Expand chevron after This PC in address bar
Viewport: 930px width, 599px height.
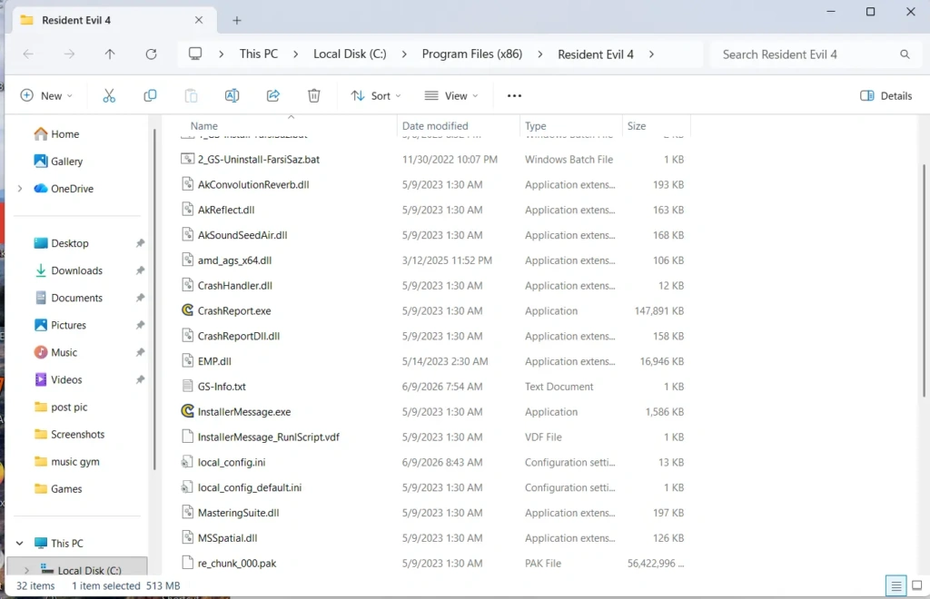295,54
